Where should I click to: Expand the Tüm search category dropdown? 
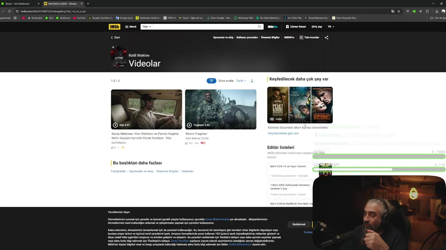147,27
